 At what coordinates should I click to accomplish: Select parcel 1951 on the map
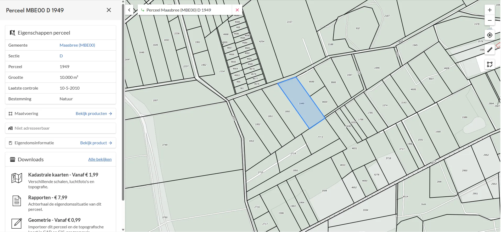[270, 116]
